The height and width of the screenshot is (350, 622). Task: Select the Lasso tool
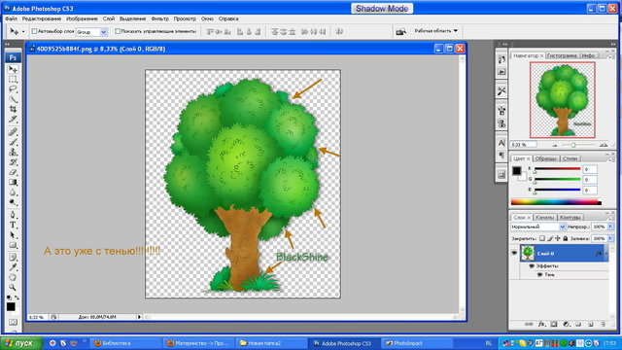pos(13,88)
